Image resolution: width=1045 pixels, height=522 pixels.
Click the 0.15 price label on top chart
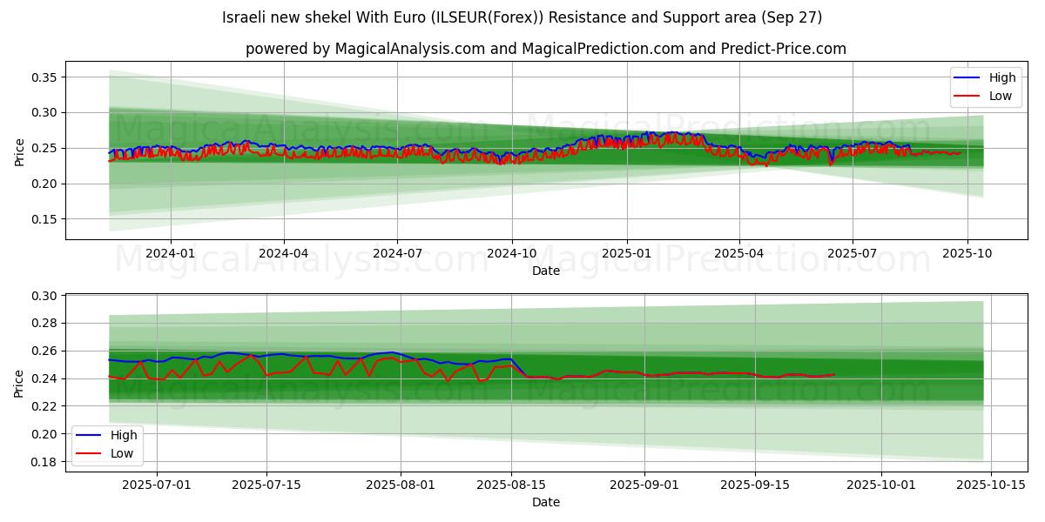tap(45, 219)
